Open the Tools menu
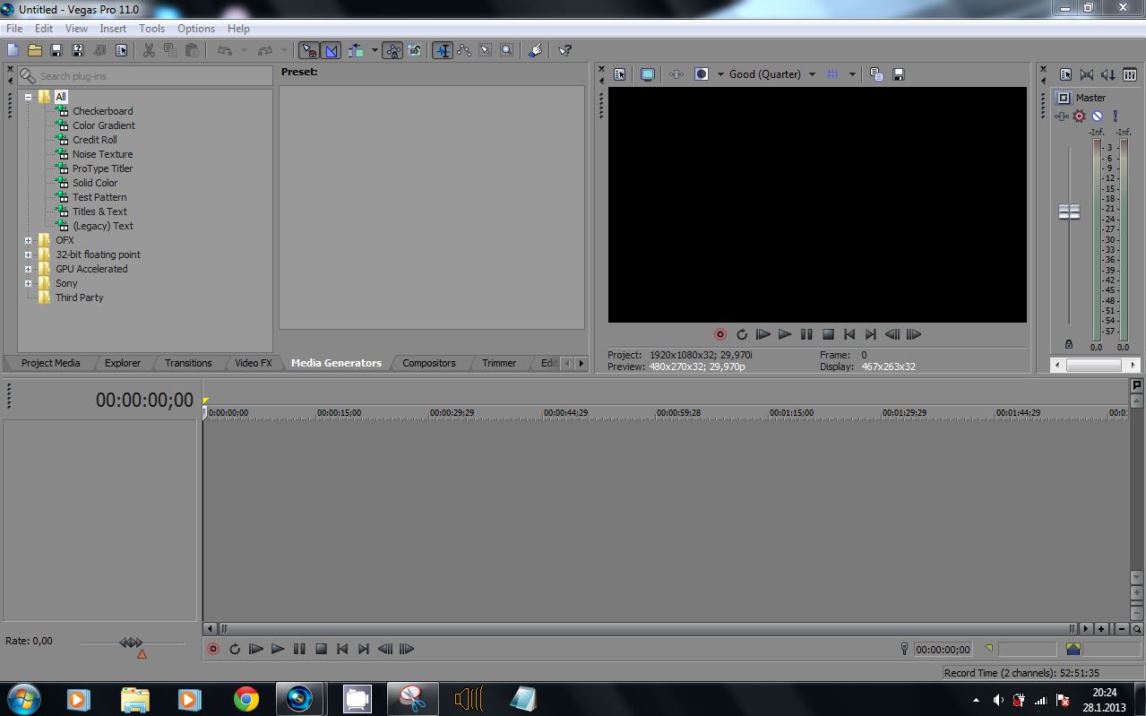Image resolution: width=1146 pixels, height=716 pixels. [x=151, y=29]
